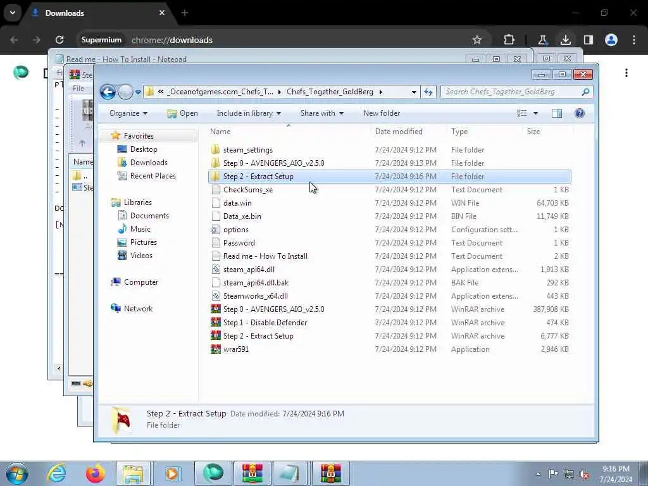The width and height of the screenshot is (648, 486).
Task: Open Desktop in the navigation pane
Action: 144,149
